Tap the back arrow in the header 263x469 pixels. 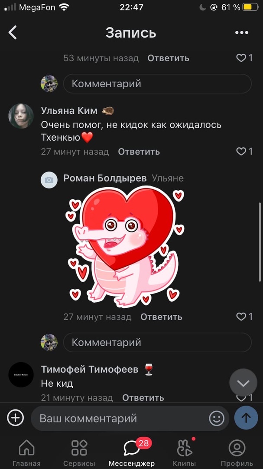click(13, 33)
